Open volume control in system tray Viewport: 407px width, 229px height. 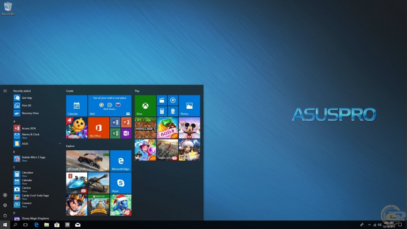tap(379, 225)
